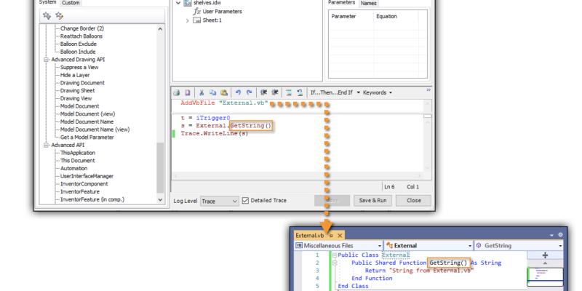Pin the External.vb tab with the pin icon
This screenshot has width=582, height=291.
pyautogui.click(x=331, y=236)
